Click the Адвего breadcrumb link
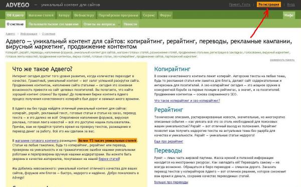 click(10, 34)
